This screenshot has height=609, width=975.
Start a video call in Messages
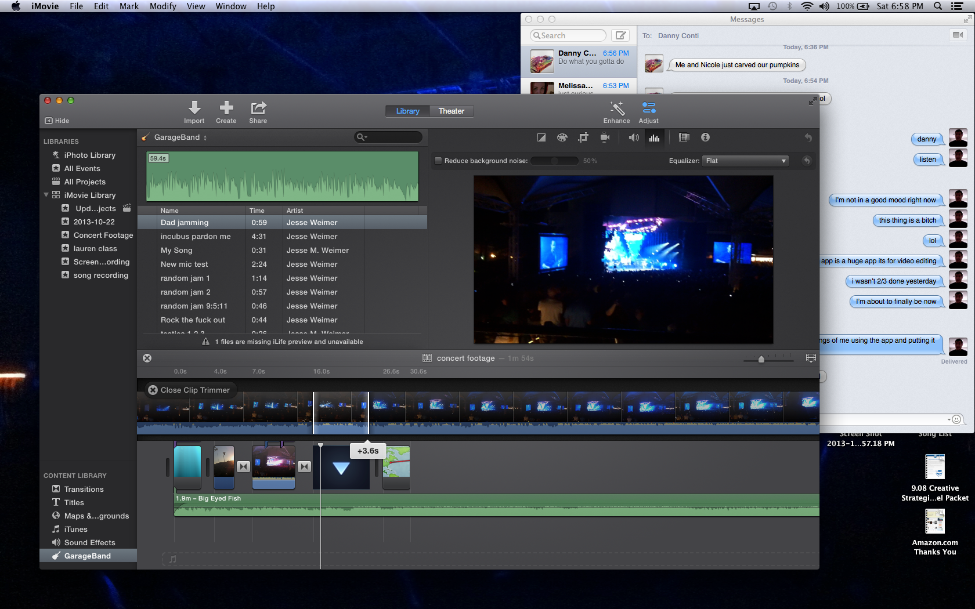click(958, 35)
